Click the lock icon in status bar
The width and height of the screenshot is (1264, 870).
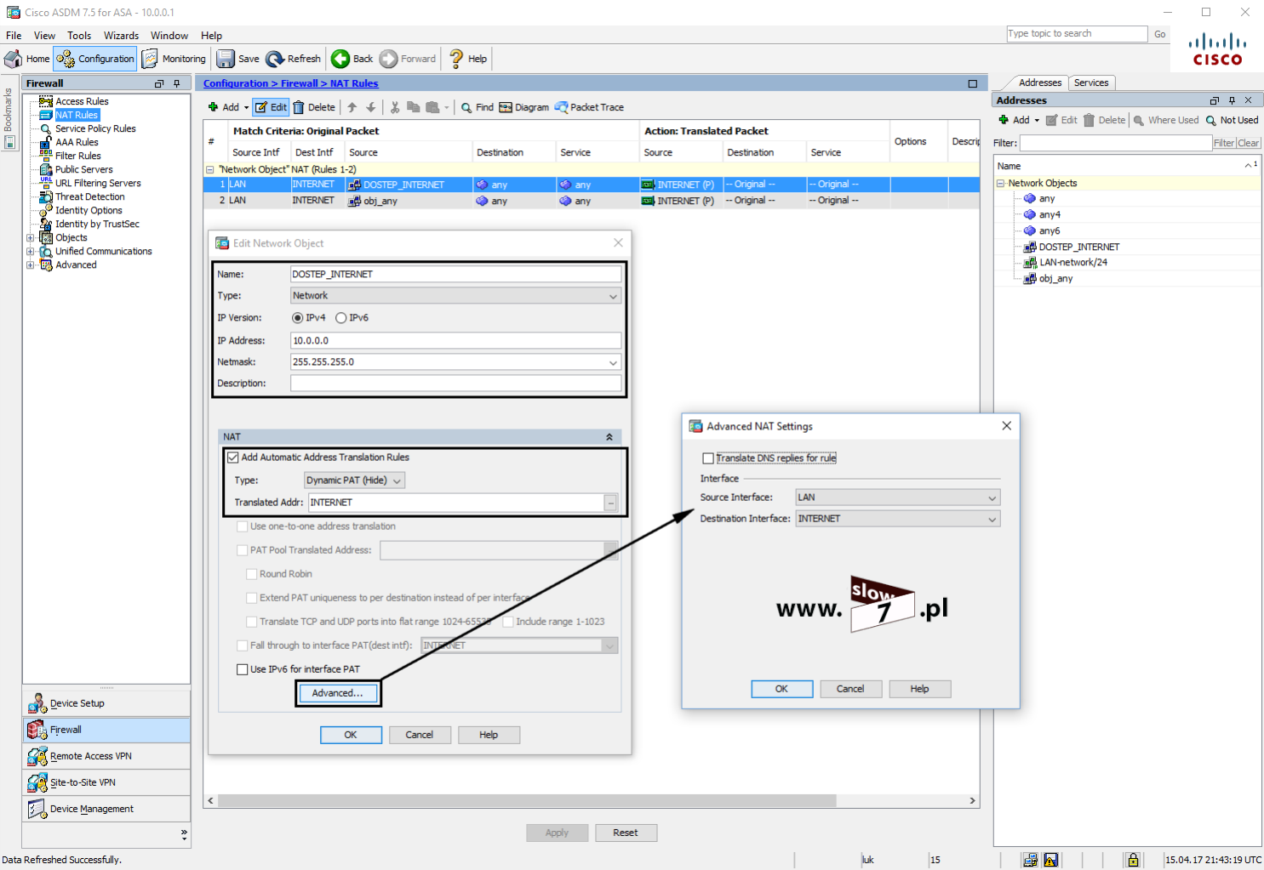(x=1133, y=860)
